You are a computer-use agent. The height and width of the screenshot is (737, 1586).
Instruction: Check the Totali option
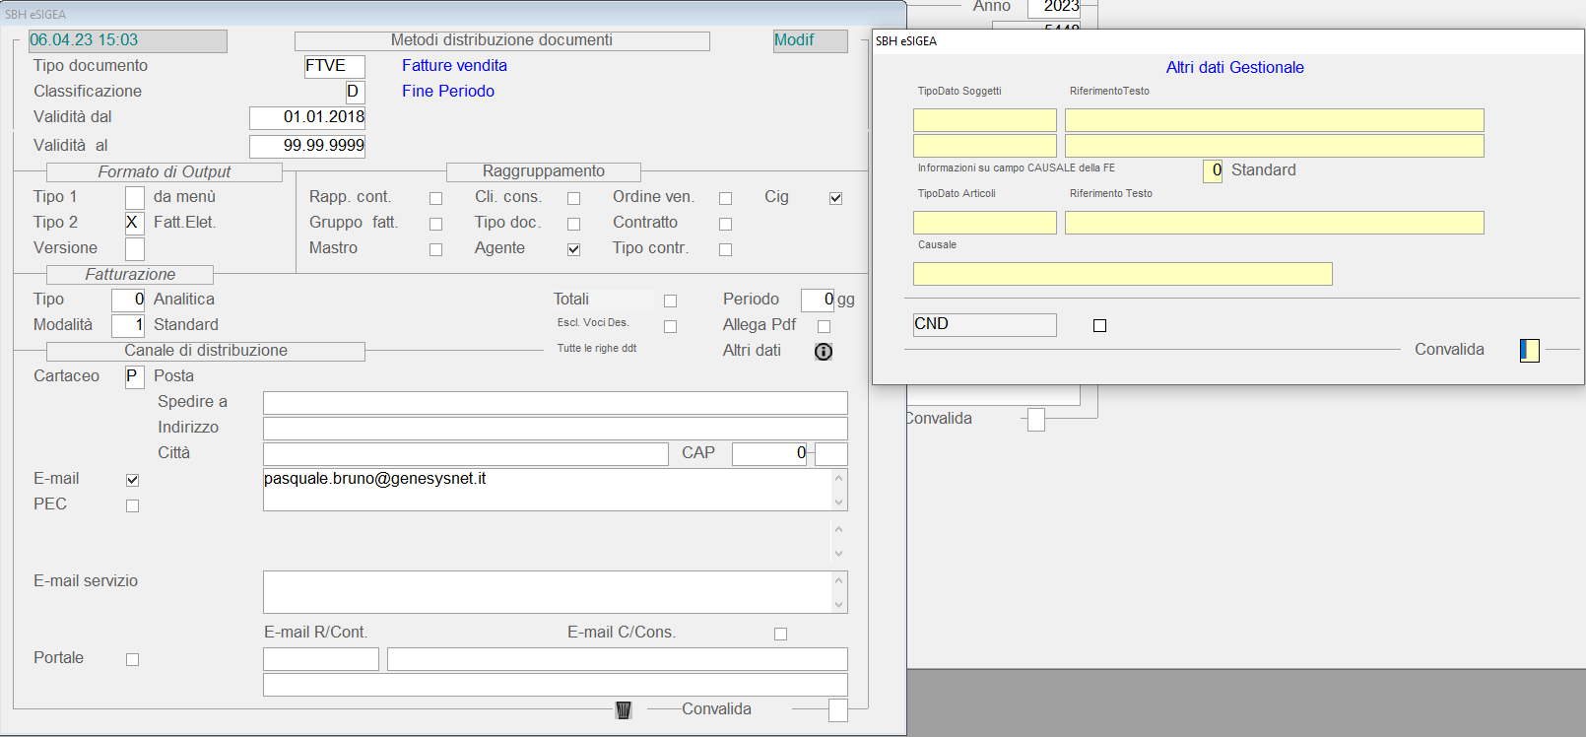click(670, 301)
